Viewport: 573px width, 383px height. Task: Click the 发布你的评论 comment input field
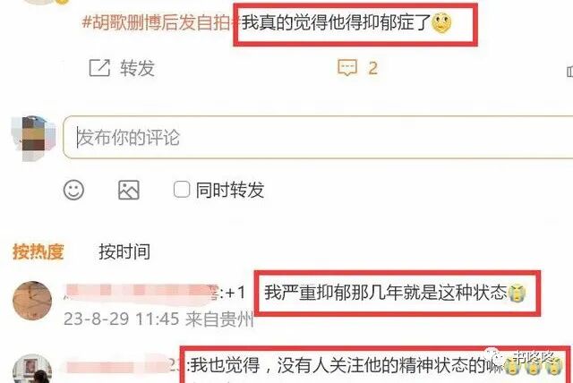[318, 137]
